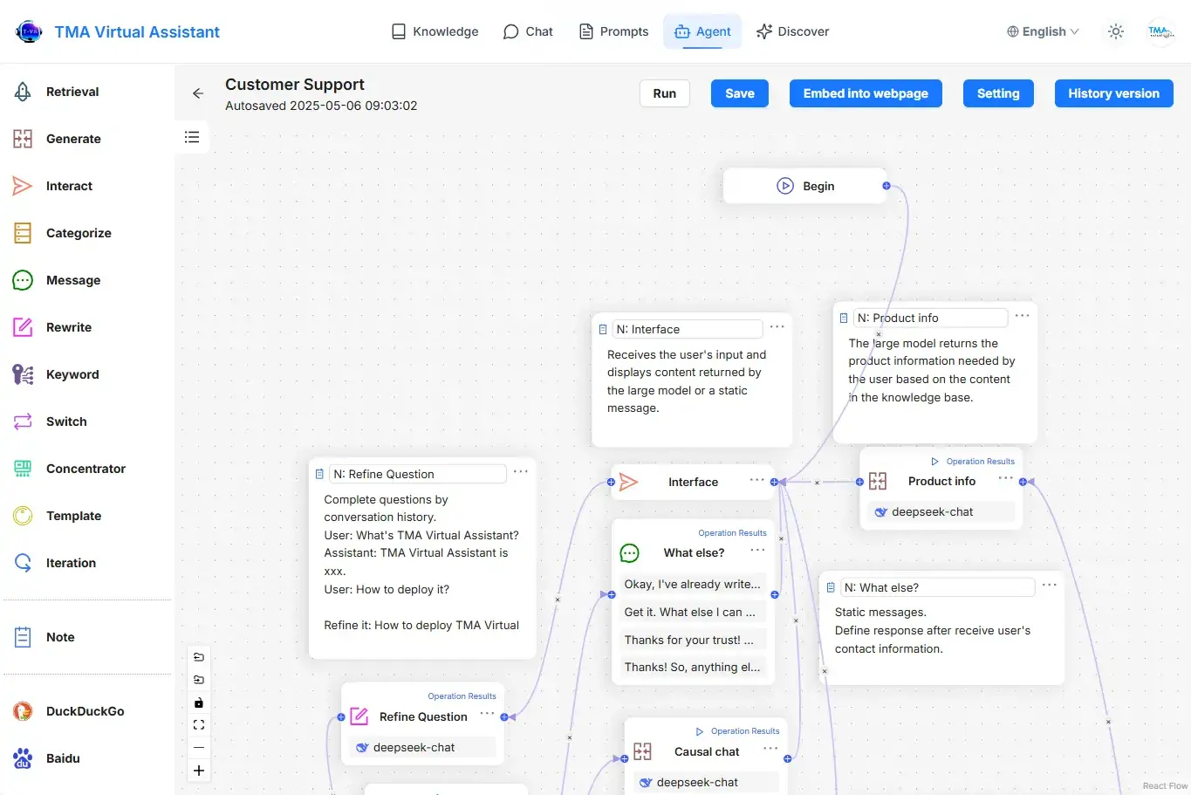The height and width of the screenshot is (795, 1191).
Task: Click the N: Refine Question note title field
Action: [417, 474]
